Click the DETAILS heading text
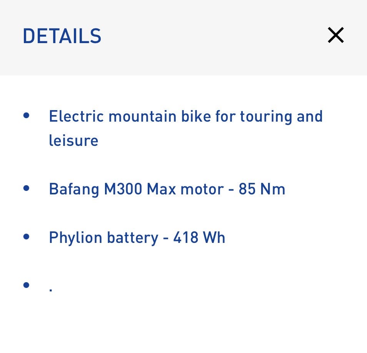The height and width of the screenshot is (353, 367). pos(62,36)
